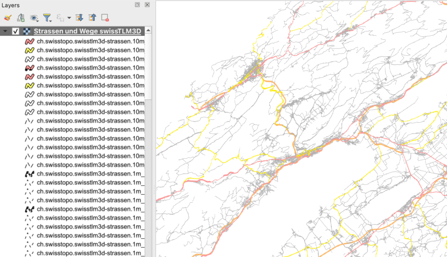Open the arrow beside the expression filter
This screenshot has width=447, height=257.
(x=69, y=18)
